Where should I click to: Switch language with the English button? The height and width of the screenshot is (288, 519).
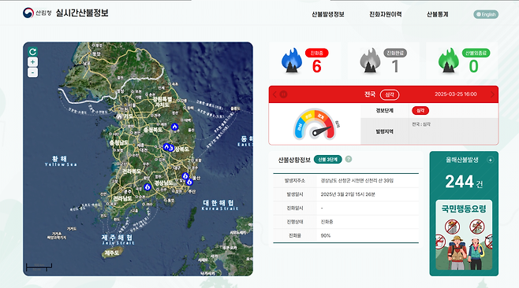coord(486,14)
